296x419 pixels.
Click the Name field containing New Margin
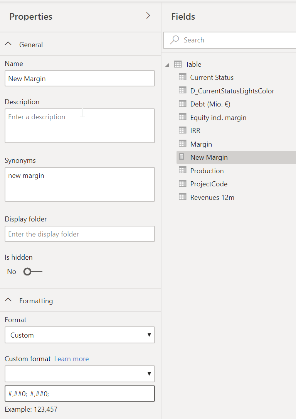(x=80, y=79)
